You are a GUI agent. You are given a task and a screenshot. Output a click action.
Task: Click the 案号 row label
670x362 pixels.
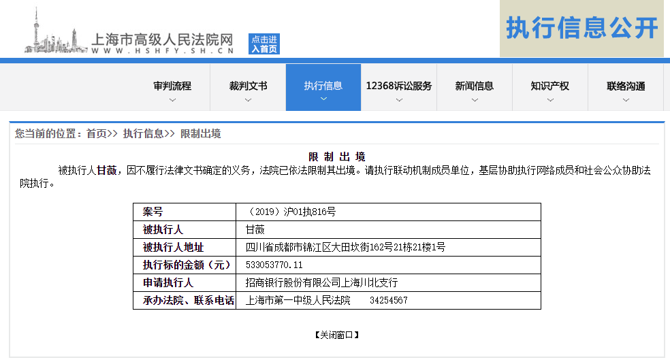(x=153, y=212)
